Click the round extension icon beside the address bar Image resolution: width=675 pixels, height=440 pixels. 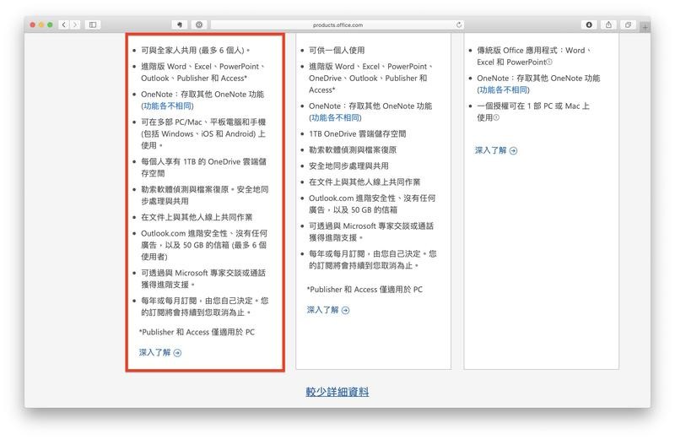199,24
